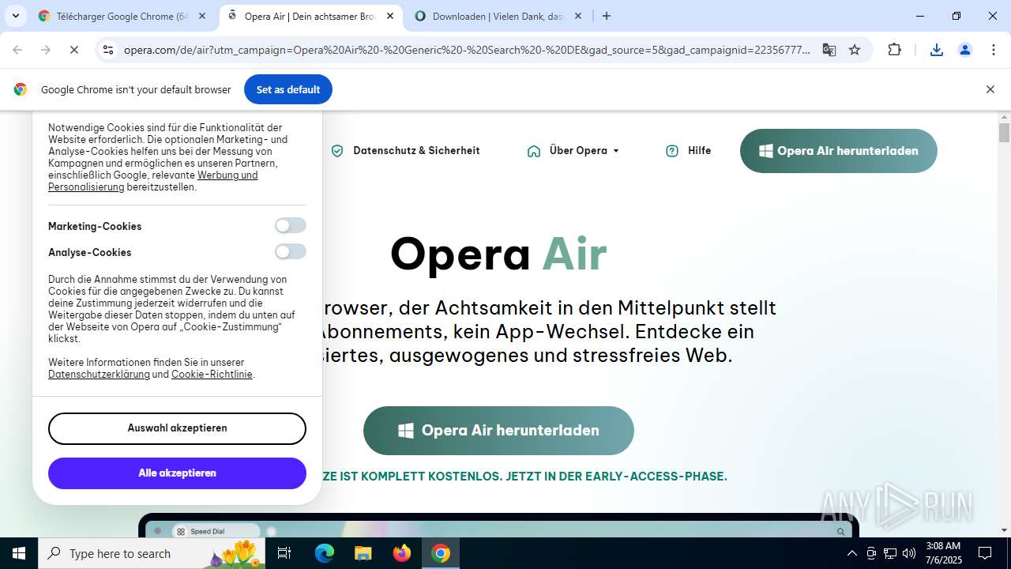Set Chrome as default browser
The image size is (1011, 569).
[288, 89]
